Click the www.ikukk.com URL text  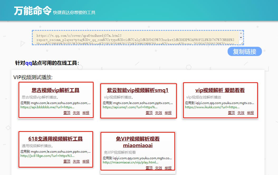[x=212, y=107]
